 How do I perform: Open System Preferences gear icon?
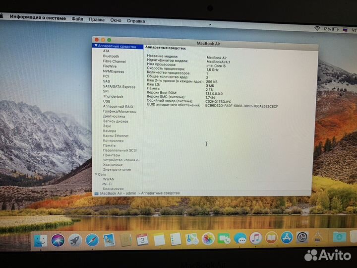302,237
